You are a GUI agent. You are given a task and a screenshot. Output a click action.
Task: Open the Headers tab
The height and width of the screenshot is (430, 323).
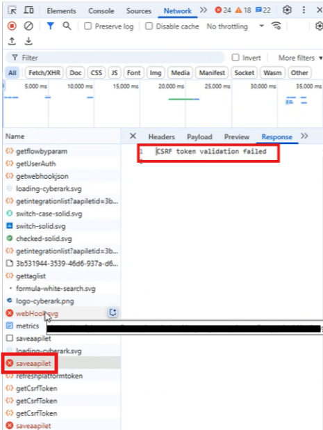pyautogui.click(x=161, y=136)
